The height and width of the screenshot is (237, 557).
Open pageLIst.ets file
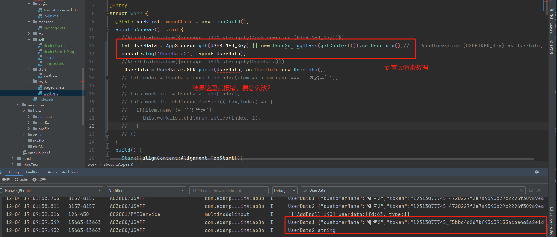(x=54, y=87)
